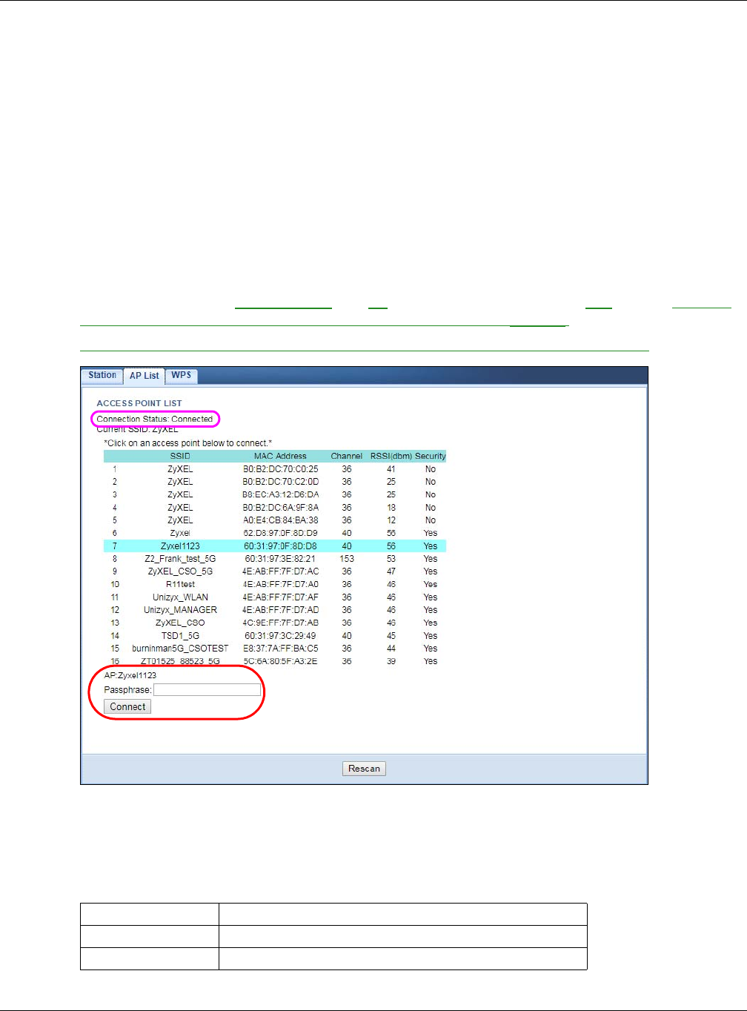Click the Connection Status: Connected text
The width and height of the screenshot is (747, 1011).
point(155,419)
